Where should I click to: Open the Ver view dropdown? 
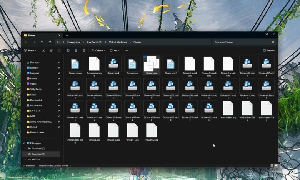114,51
